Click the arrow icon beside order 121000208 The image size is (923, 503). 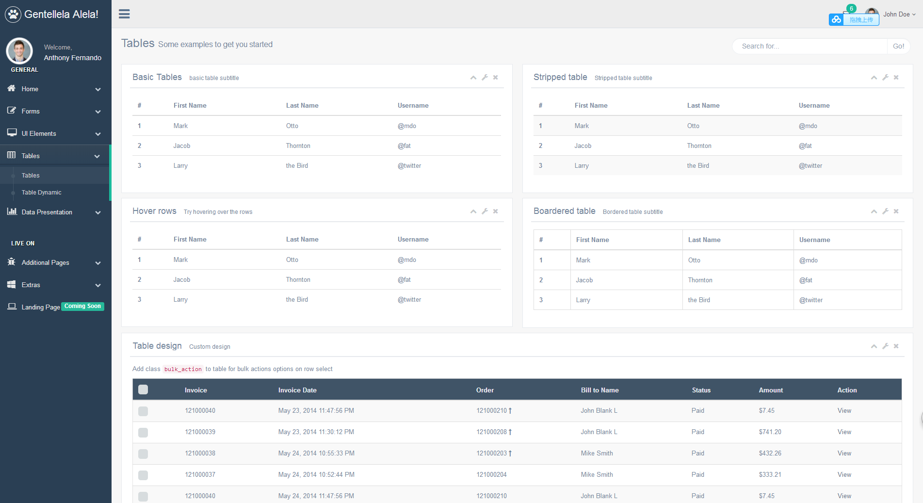pos(510,432)
